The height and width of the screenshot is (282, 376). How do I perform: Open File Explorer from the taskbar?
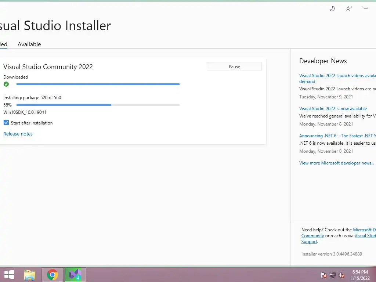(x=30, y=275)
